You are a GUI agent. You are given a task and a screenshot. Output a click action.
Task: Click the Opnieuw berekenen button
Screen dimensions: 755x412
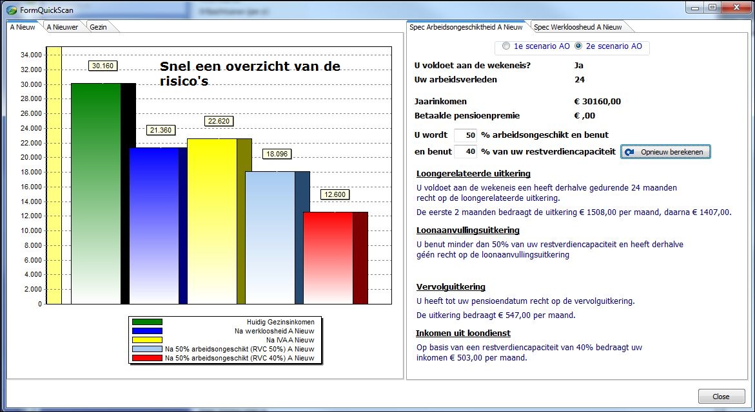665,152
